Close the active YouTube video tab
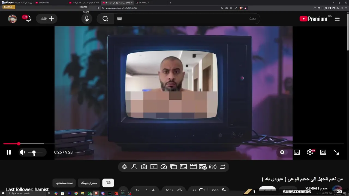The image size is (349, 196). pos(132,3)
